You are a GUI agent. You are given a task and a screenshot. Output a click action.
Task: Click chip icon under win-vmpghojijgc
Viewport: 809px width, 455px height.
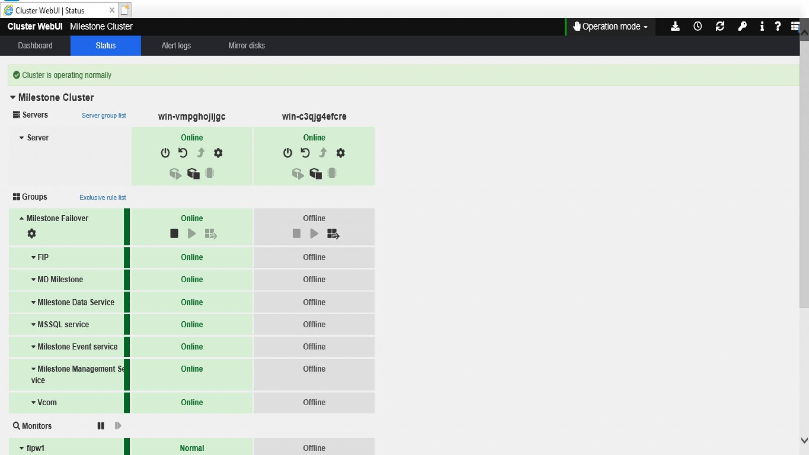click(x=209, y=173)
